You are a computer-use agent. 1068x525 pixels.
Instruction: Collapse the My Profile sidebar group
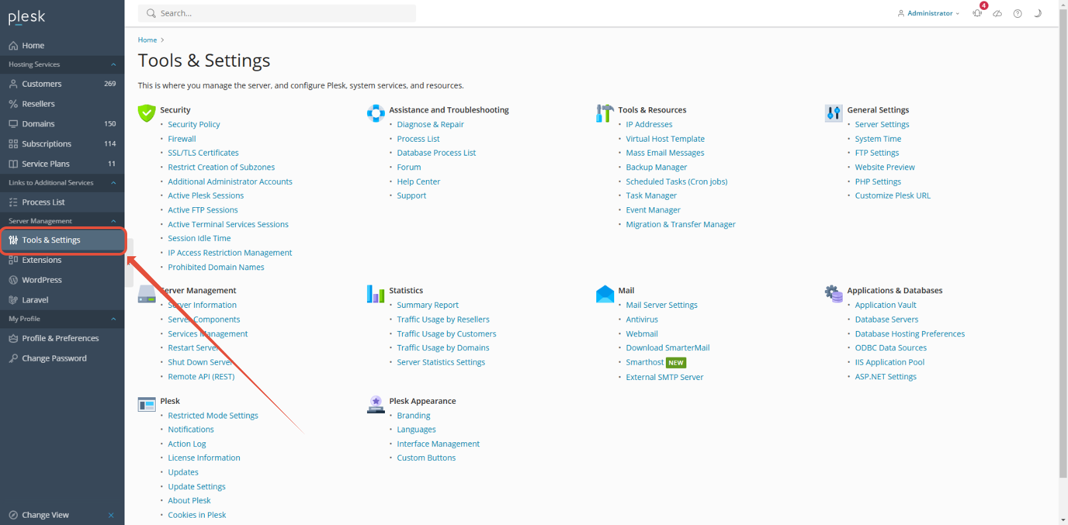tap(113, 319)
